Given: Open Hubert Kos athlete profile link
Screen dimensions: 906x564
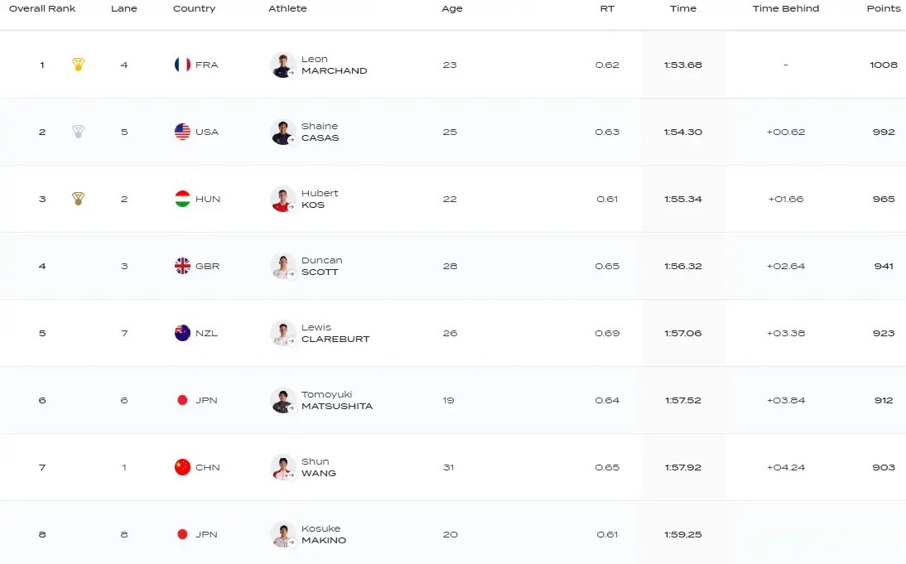Looking at the screenshot, I should [320, 199].
